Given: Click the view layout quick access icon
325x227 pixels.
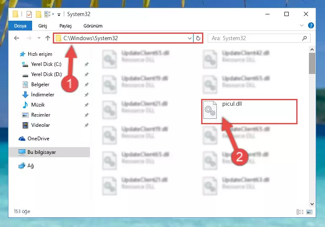Looking at the screenshot, I should coord(49,14).
